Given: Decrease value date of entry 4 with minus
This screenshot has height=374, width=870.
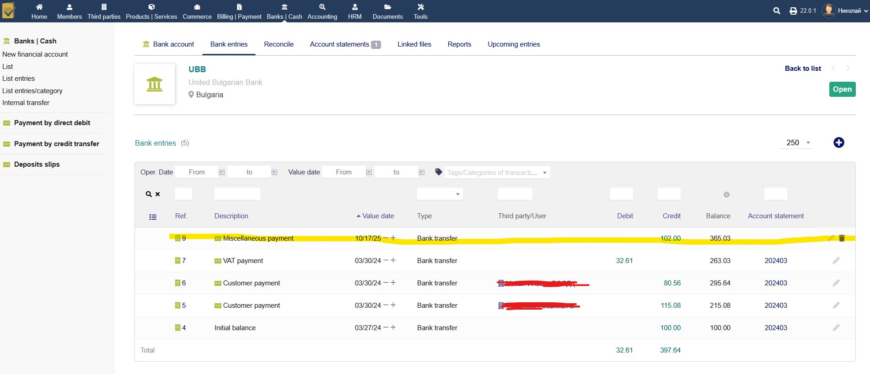Looking at the screenshot, I should 386,327.
